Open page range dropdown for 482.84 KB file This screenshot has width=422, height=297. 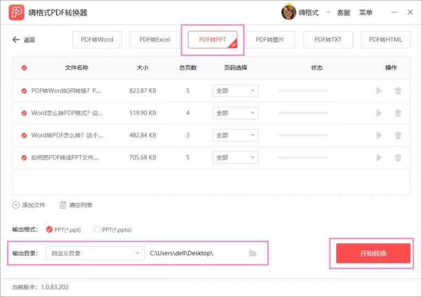236,135
